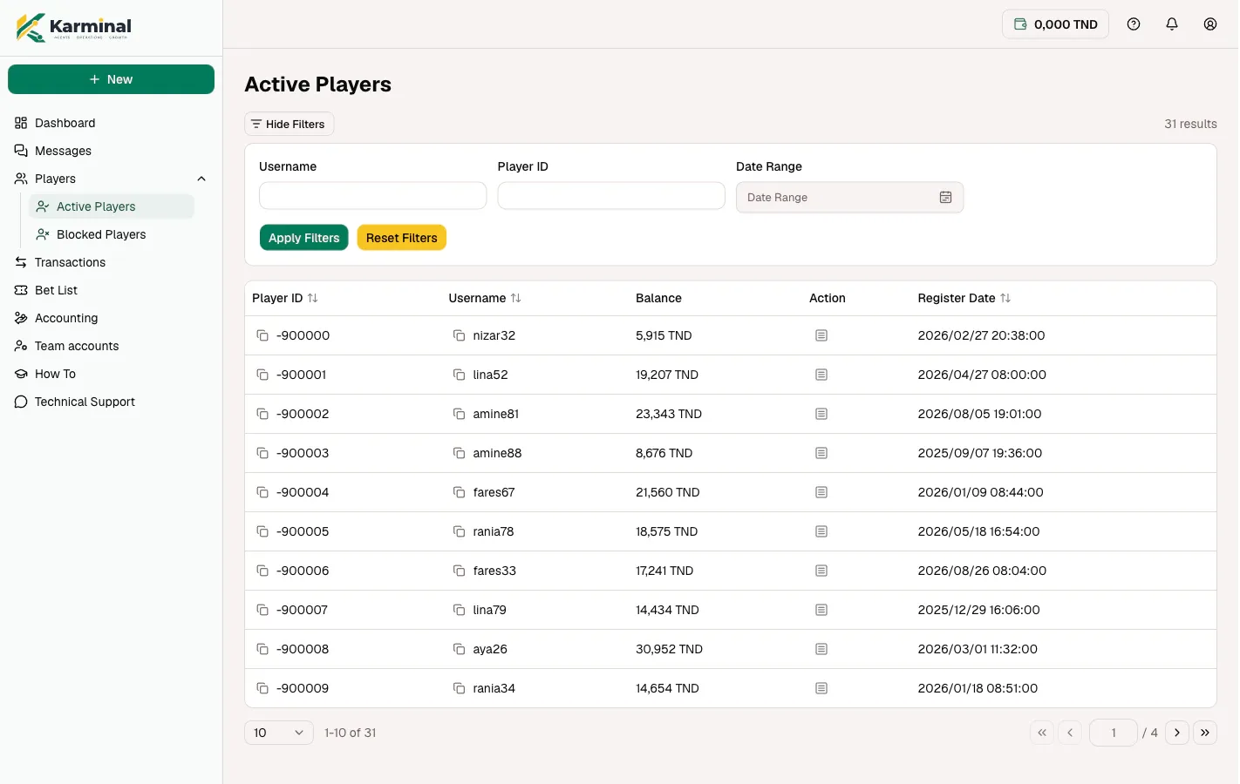The image size is (1240, 784).
Task: Copy player ID -900003
Action: coord(262,453)
